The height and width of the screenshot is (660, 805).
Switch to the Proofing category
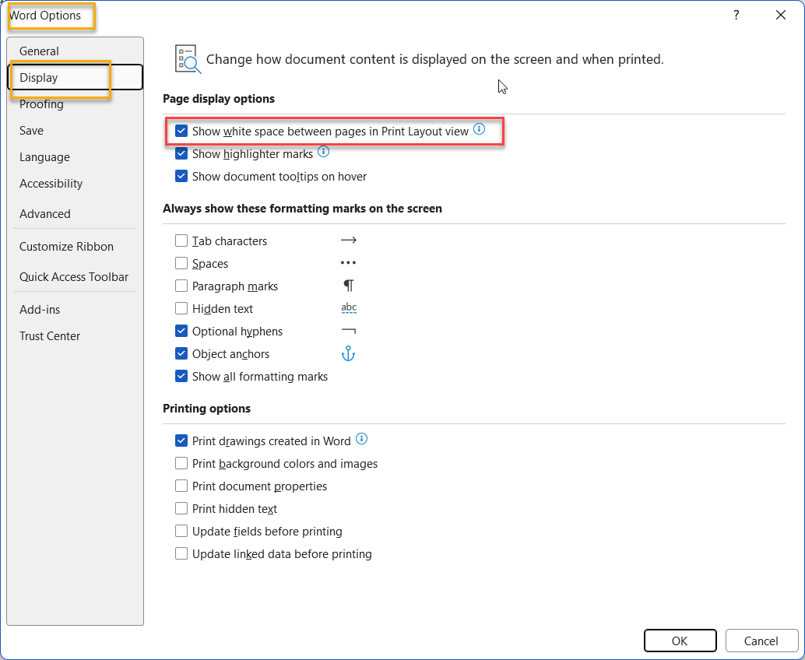tap(75, 104)
